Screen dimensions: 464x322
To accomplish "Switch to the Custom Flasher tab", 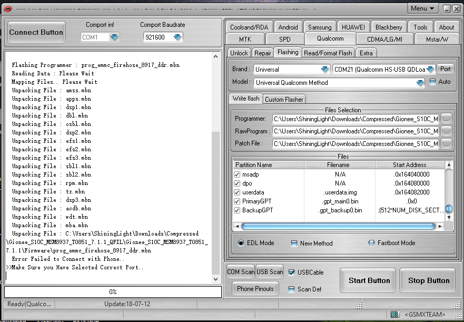I will [x=284, y=100].
